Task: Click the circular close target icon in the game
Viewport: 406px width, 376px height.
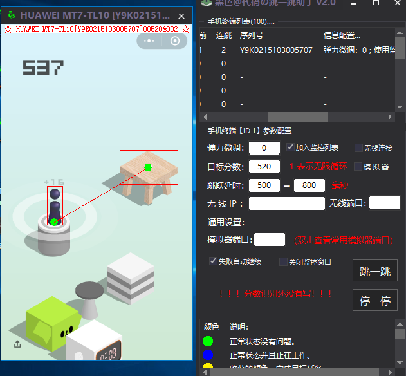Action: 175,41
